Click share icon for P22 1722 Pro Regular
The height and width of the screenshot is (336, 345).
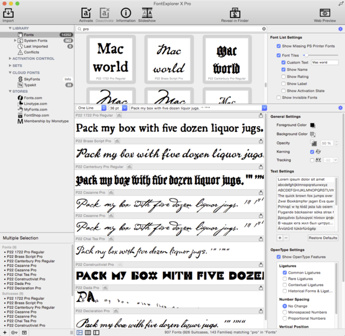pos(261,115)
